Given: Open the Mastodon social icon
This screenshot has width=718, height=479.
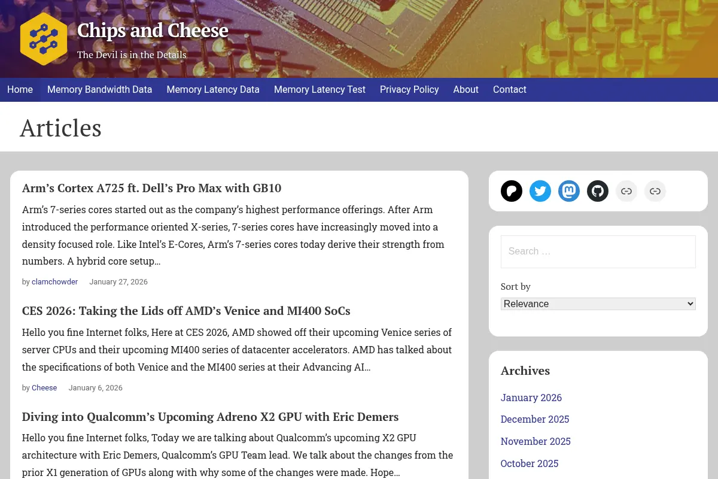Looking at the screenshot, I should [x=569, y=191].
